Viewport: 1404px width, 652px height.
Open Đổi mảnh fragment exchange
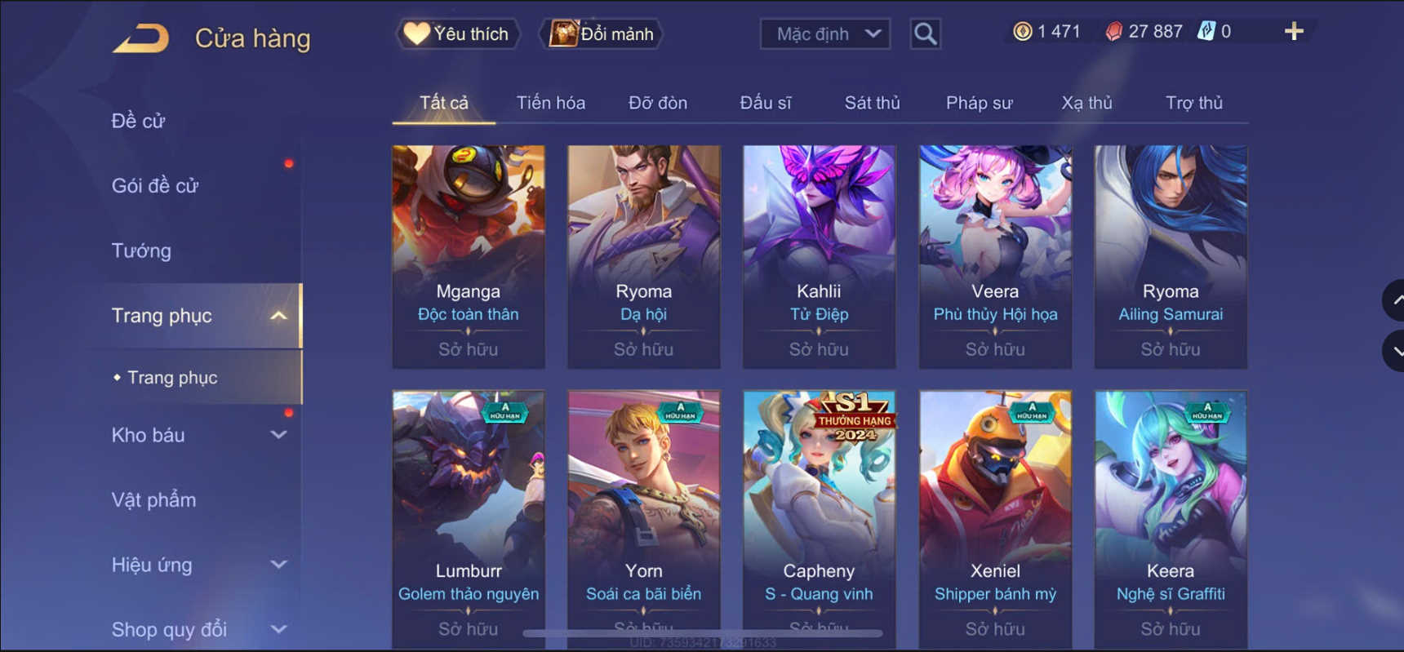point(602,34)
